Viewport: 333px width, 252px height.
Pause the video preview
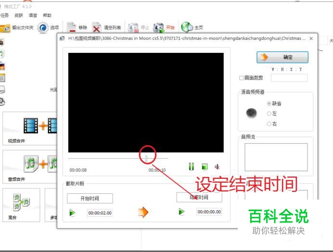[x=192, y=167]
